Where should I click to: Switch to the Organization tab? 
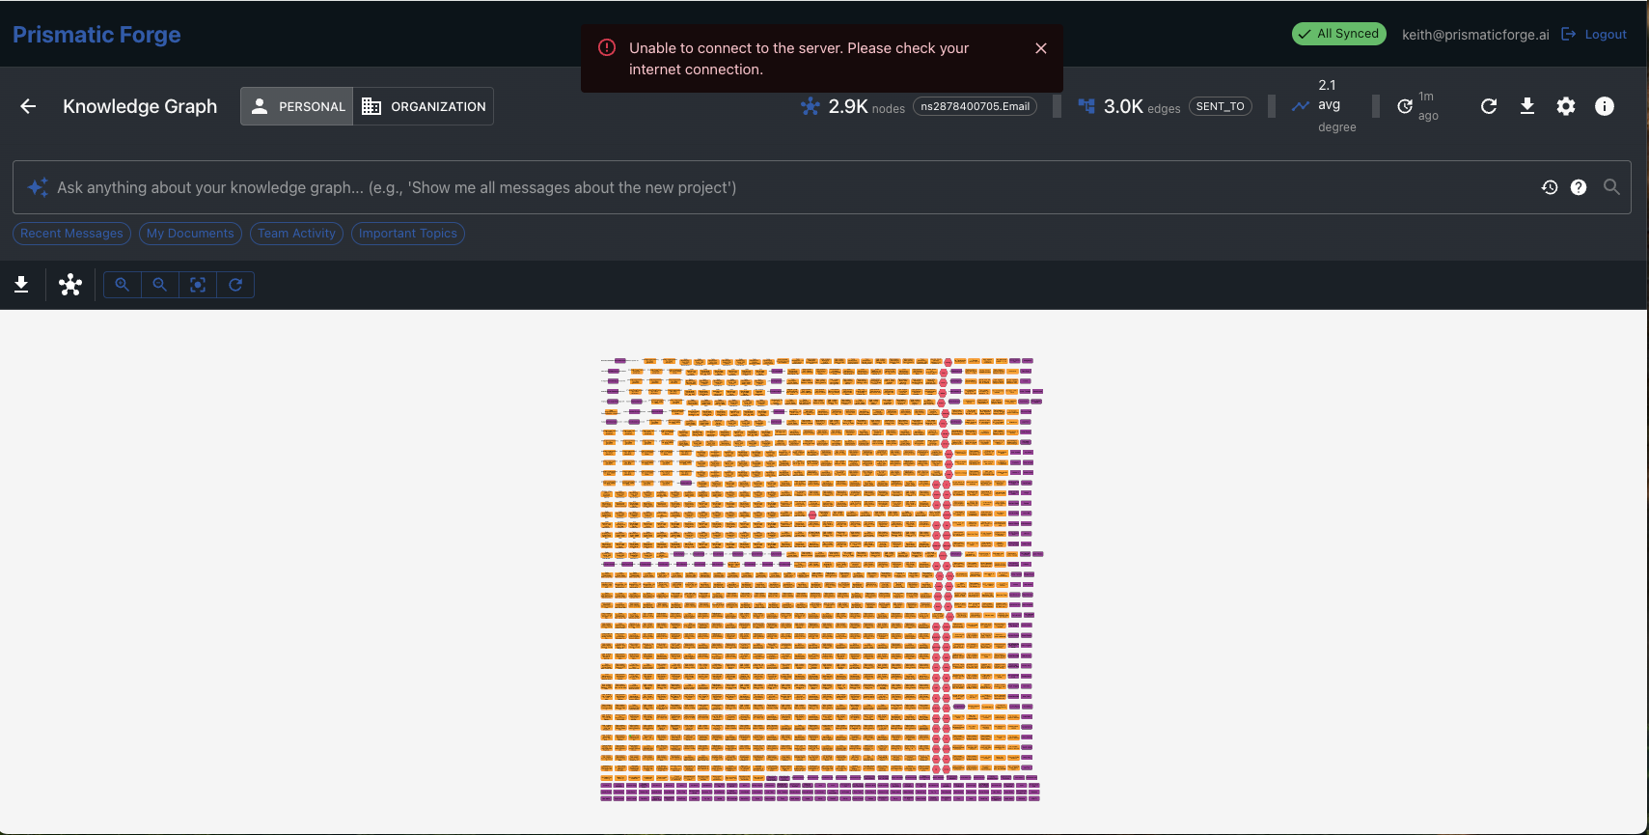424,106
